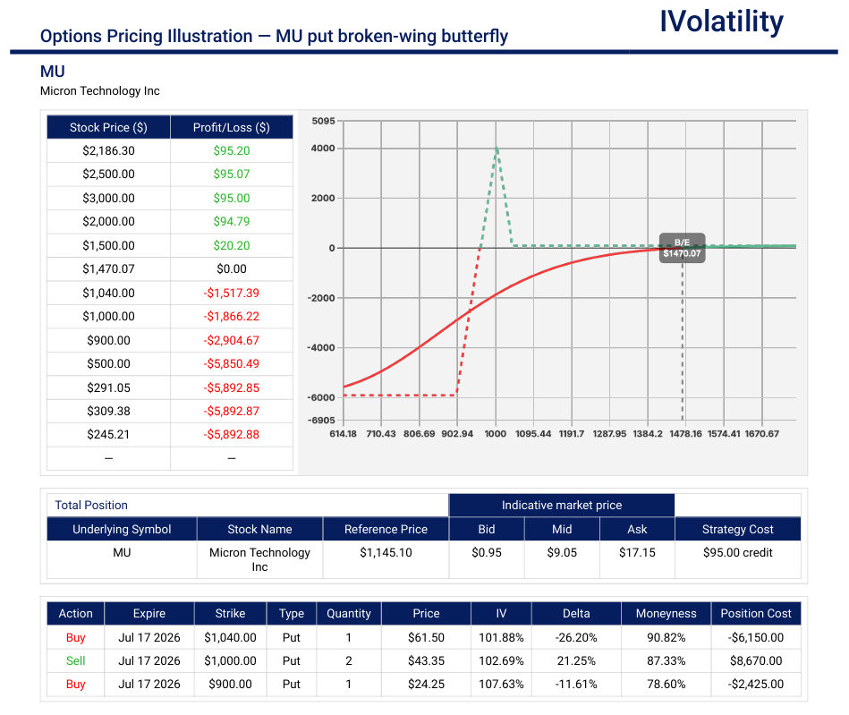
Task: Click the Buy action for $900.00 put
Action: coord(76,684)
